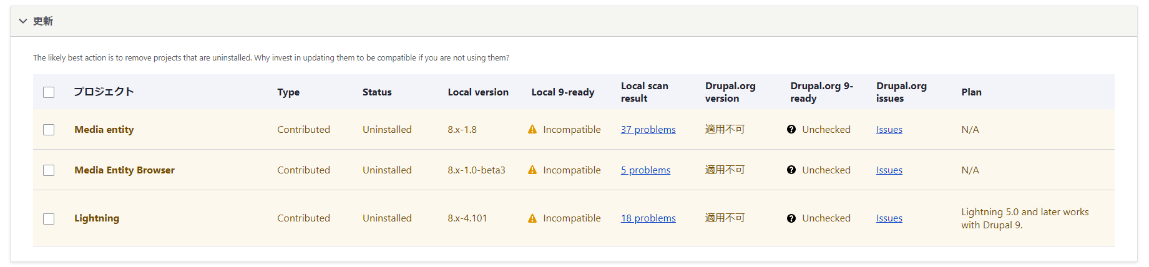The height and width of the screenshot is (267, 1149).
Task: Check the Media entity checkbox
Action: click(49, 130)
